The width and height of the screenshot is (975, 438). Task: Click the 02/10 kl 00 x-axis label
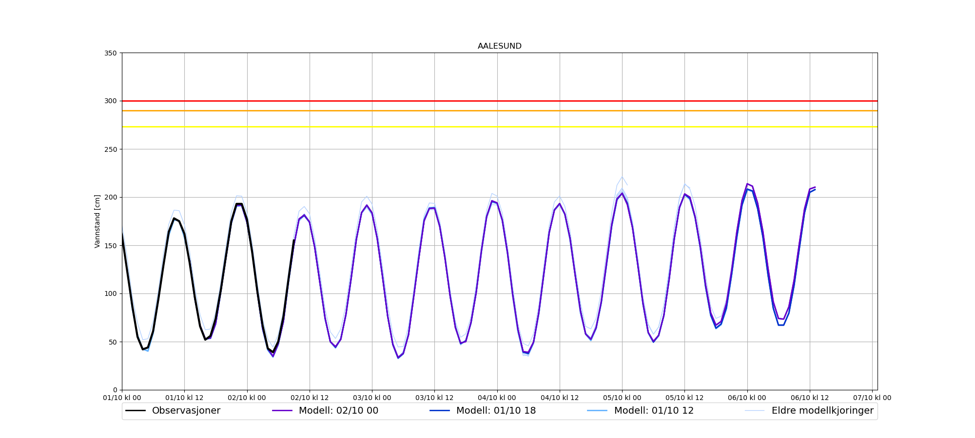coord(247,398)
